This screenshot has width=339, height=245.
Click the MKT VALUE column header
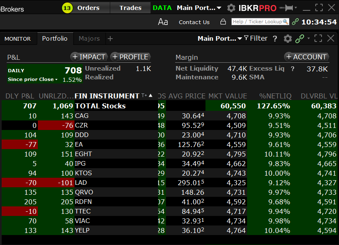click(x=228, y=96)
